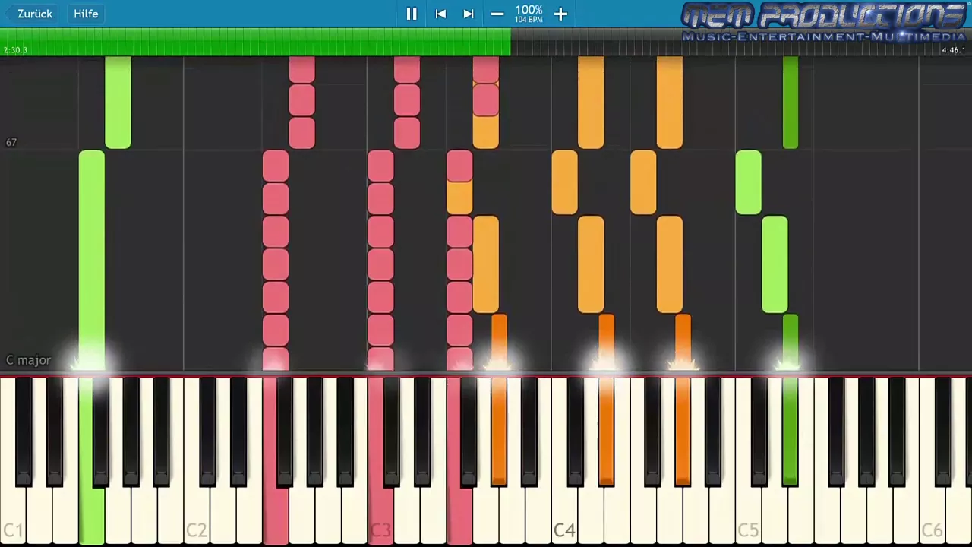Skip back with the previous icon
Image resolution: width=972 pixels, height=547 pixels.
[x=440, y=14]
